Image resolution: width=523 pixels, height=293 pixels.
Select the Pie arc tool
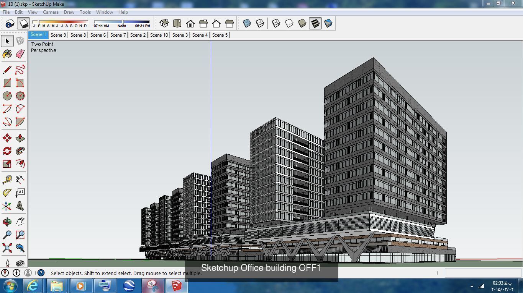(x=20, y=122)
